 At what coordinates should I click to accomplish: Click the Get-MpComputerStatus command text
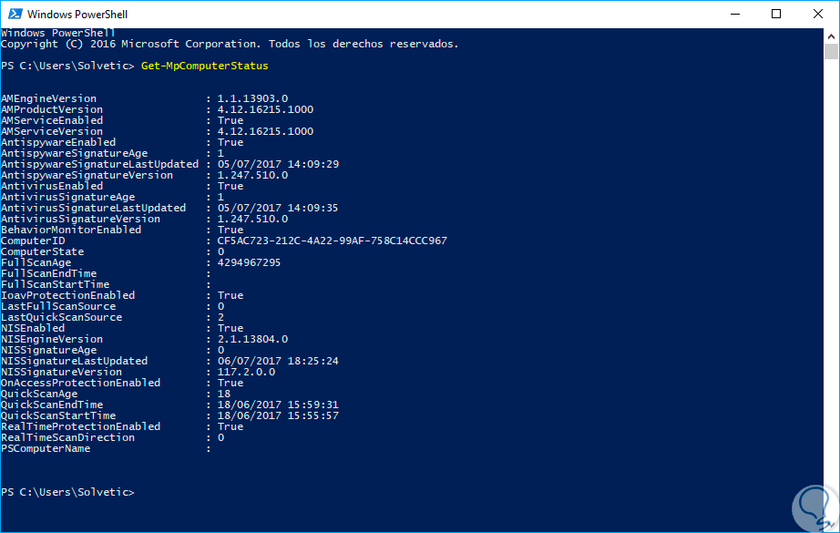coord(205,66)
